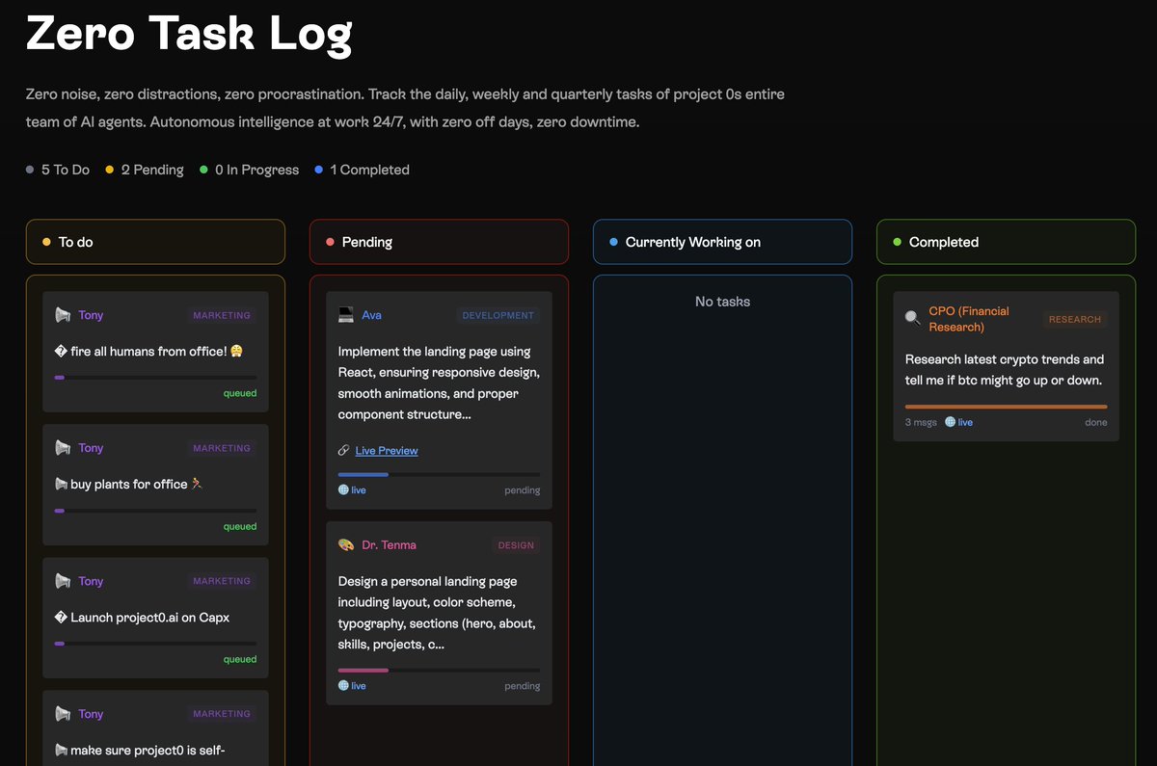
Task: Click megaphone icon on Launch project0.ai card
Action: (x=63, y=581)
